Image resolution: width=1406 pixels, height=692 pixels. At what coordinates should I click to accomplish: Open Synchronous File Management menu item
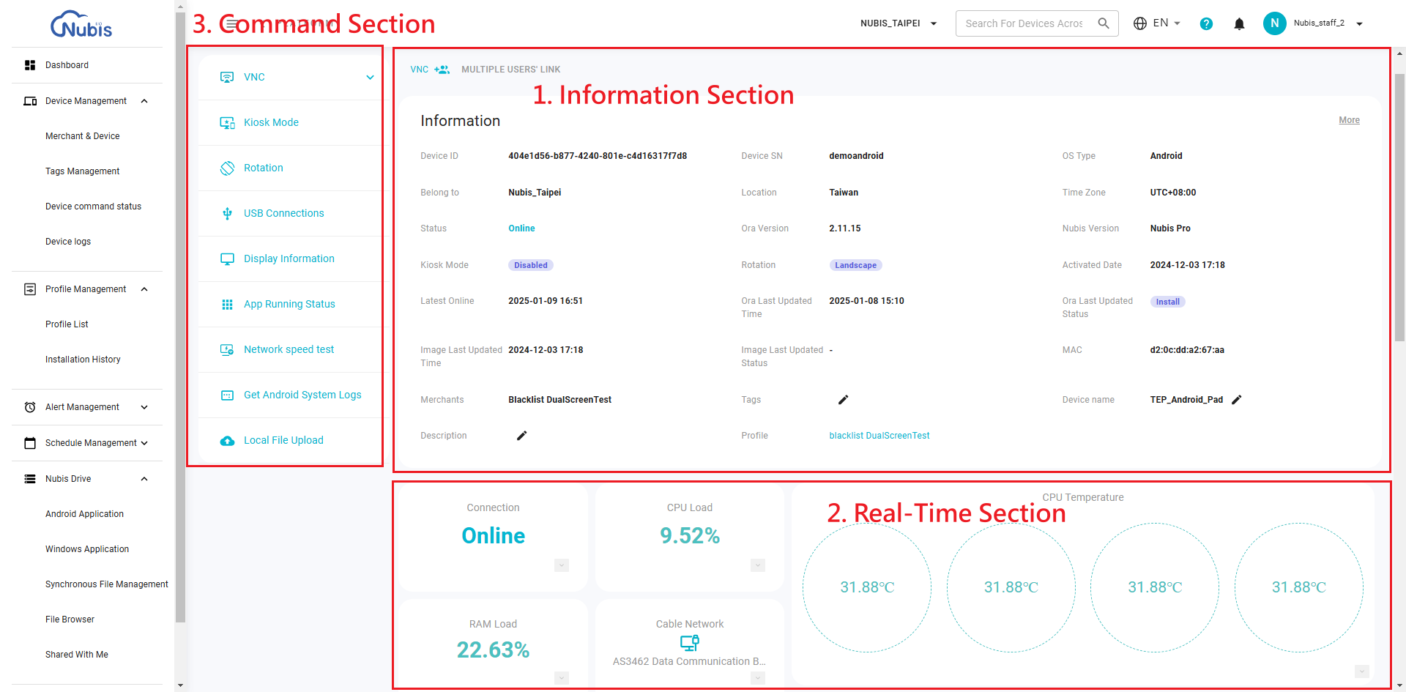[x=107, y=584]
